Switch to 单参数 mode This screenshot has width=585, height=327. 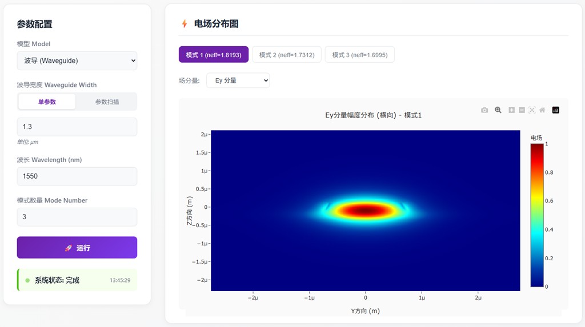point(47,102)
